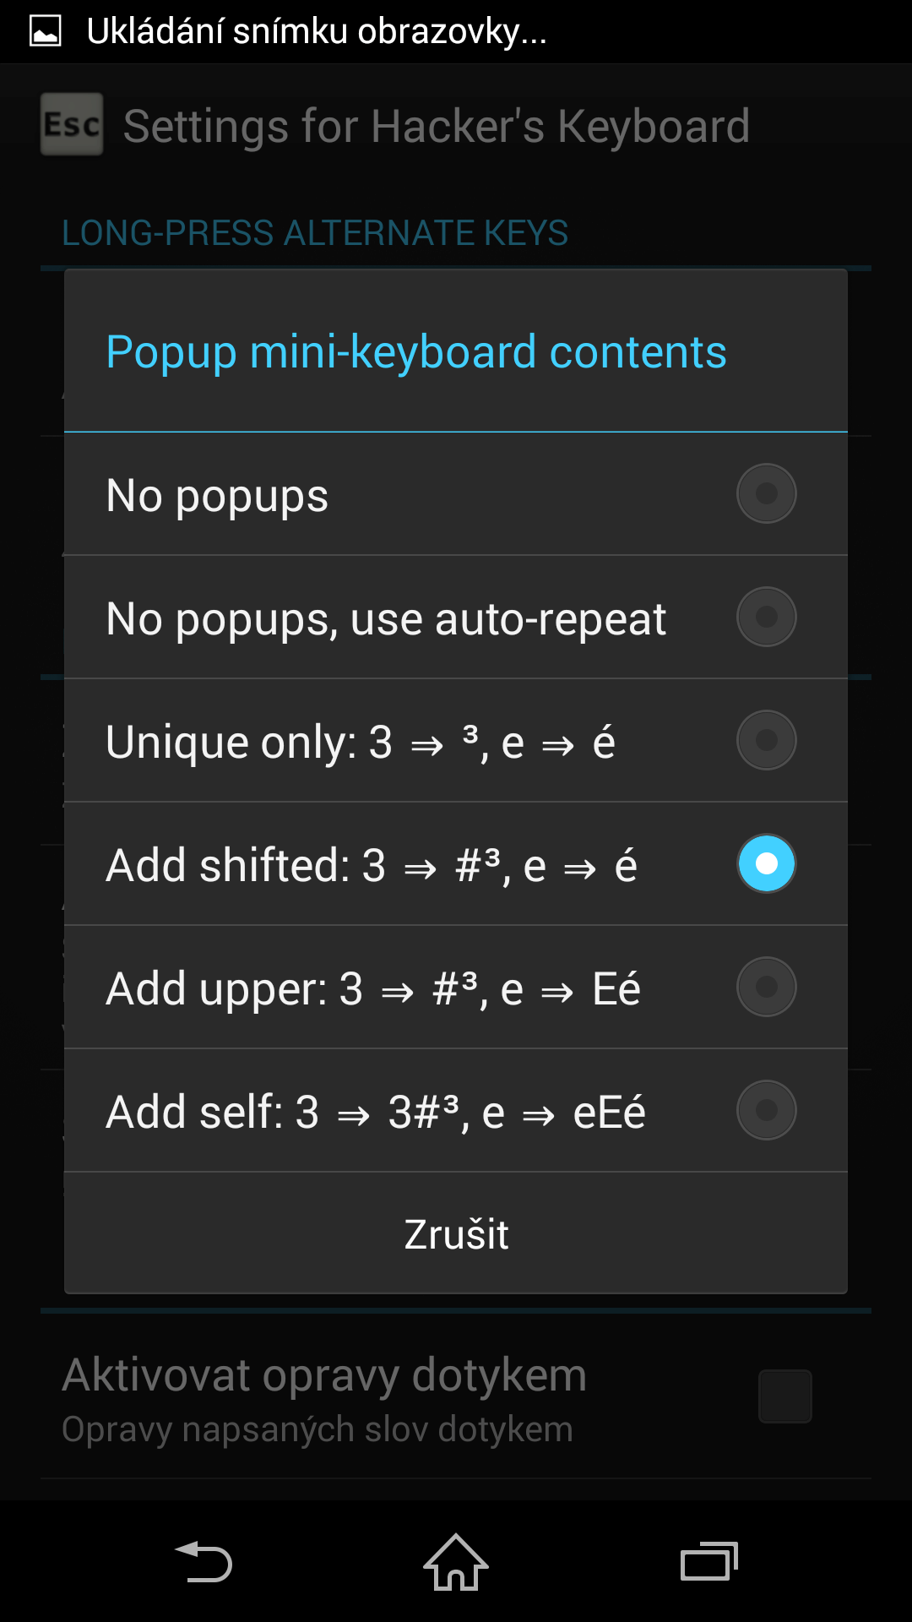Enable the Aktivovat opravy dotykem checkbox
Image resolution: width=912 pixels, height=1622 pixels.
tap(785, 1396)
